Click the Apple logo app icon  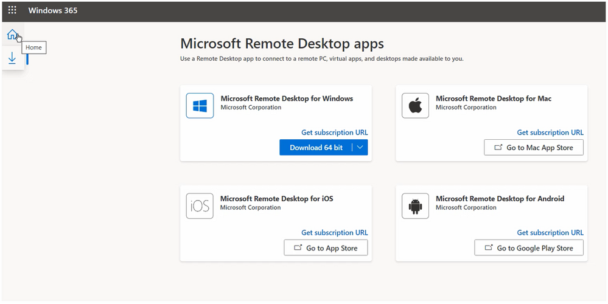415,106
